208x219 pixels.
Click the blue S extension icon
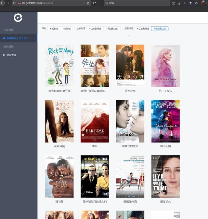[x=196, y=3]
